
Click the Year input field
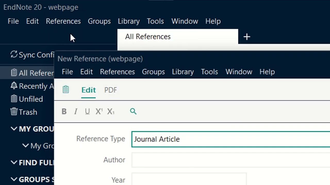[189, 179]
